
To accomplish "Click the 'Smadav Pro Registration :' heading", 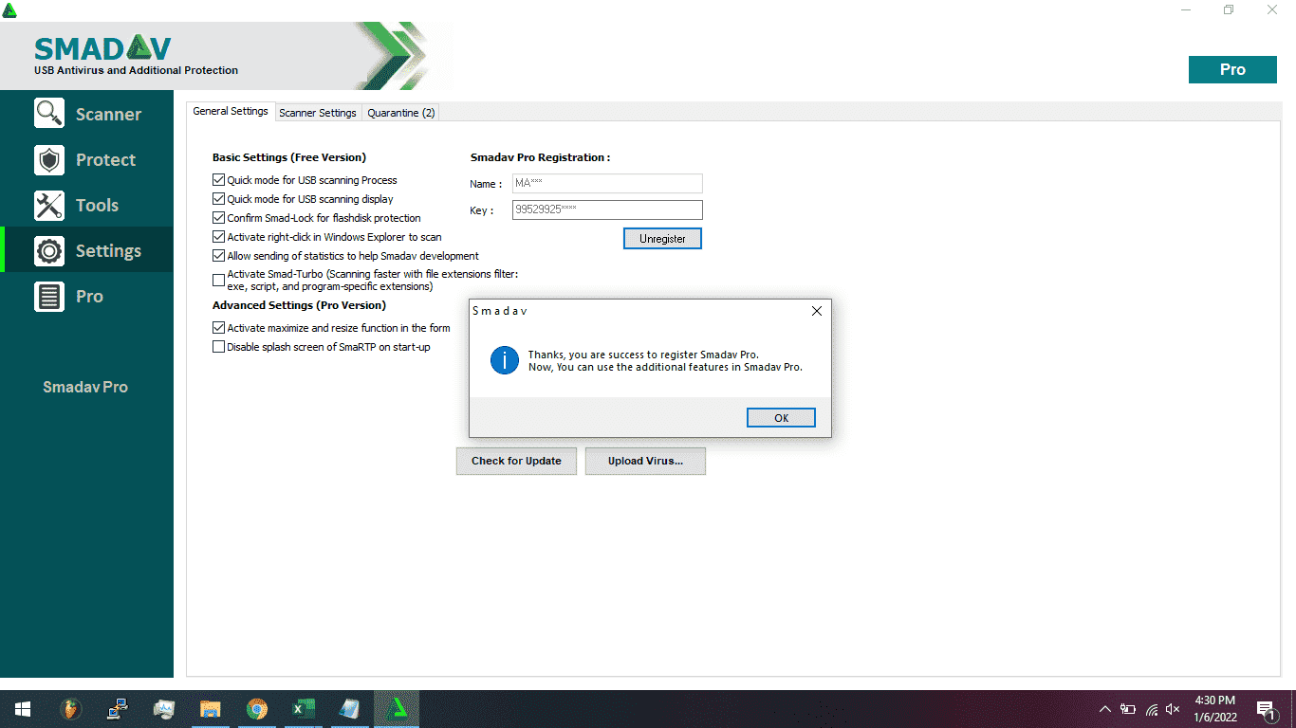I will coord(541,157).
